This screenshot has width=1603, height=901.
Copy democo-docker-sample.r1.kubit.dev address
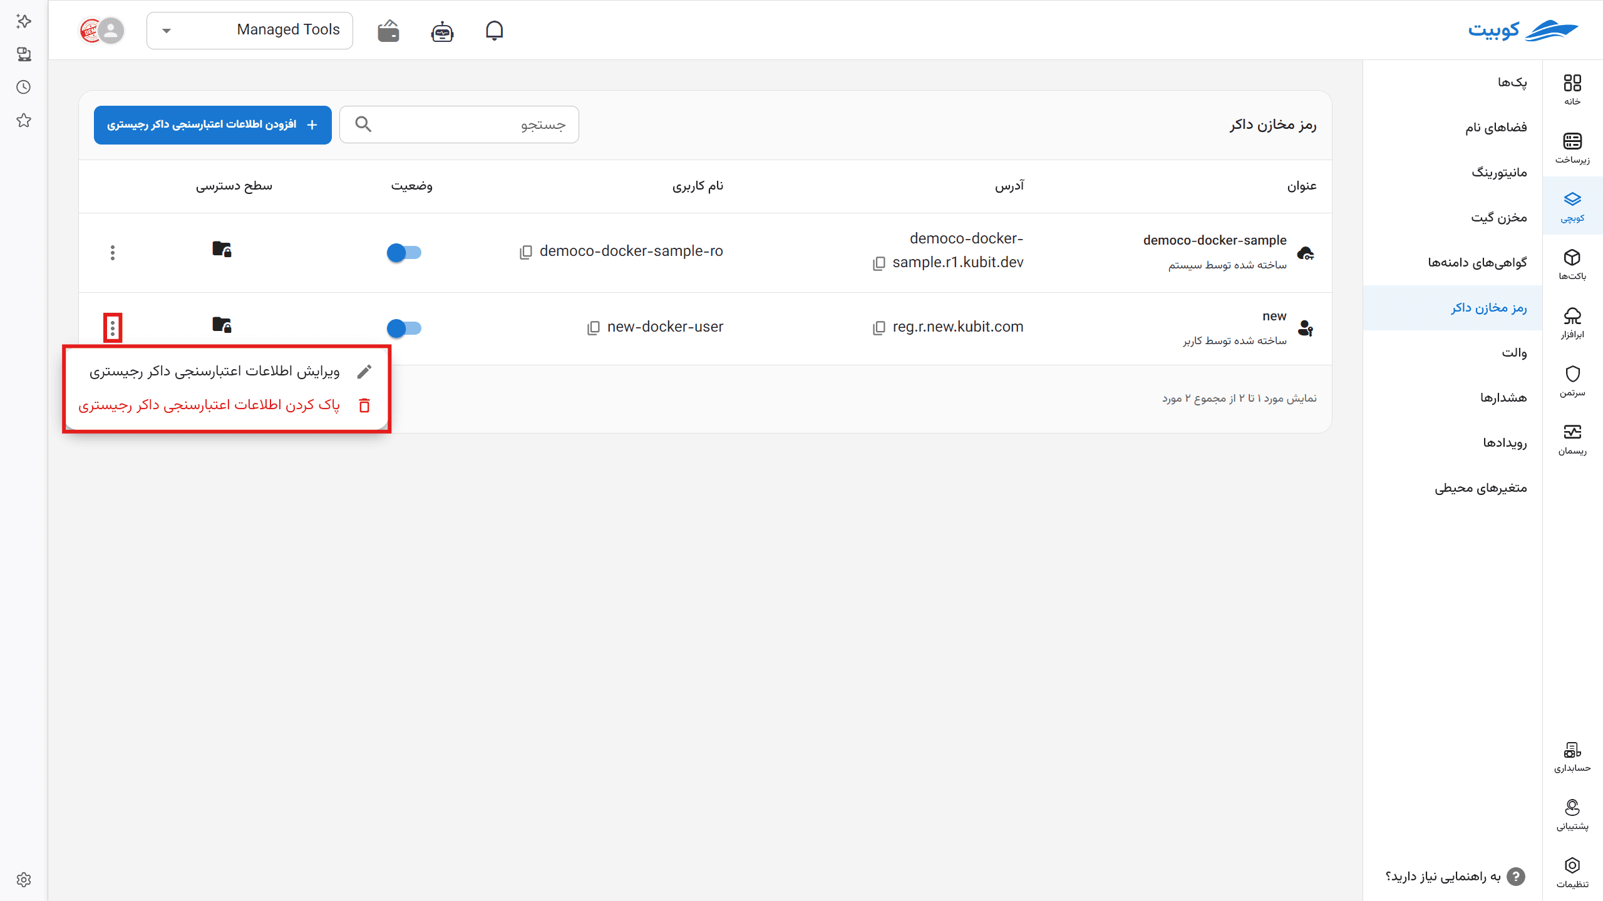coord(879,263)
